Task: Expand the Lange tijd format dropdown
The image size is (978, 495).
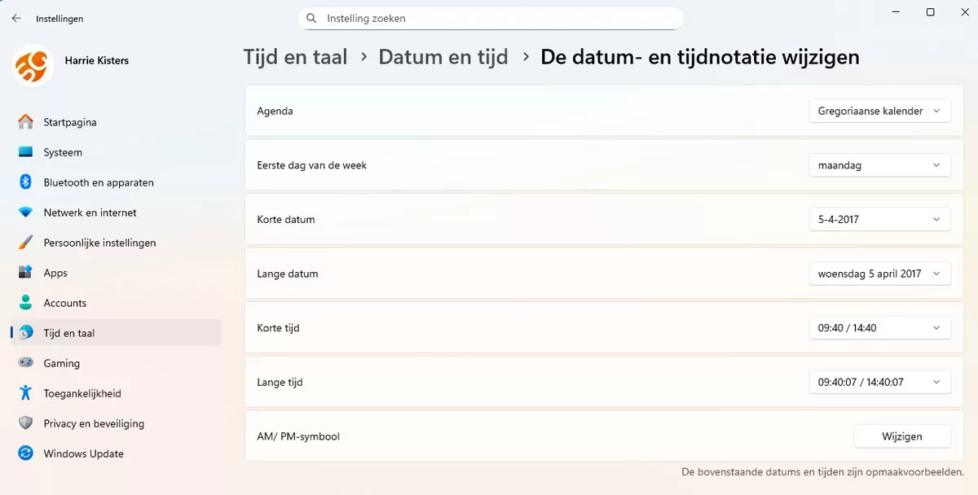Action: pos(879,382)
